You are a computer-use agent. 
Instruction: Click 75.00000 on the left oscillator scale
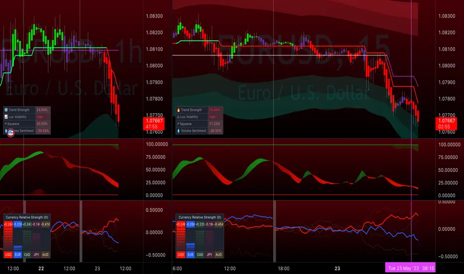[155, 157]
